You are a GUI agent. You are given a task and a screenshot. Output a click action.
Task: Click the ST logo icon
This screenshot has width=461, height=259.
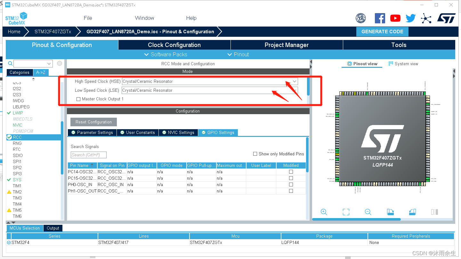(x=446, y=18)
